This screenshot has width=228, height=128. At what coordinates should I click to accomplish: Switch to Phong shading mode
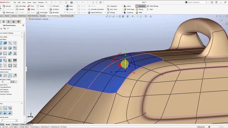tap(140, 9)
